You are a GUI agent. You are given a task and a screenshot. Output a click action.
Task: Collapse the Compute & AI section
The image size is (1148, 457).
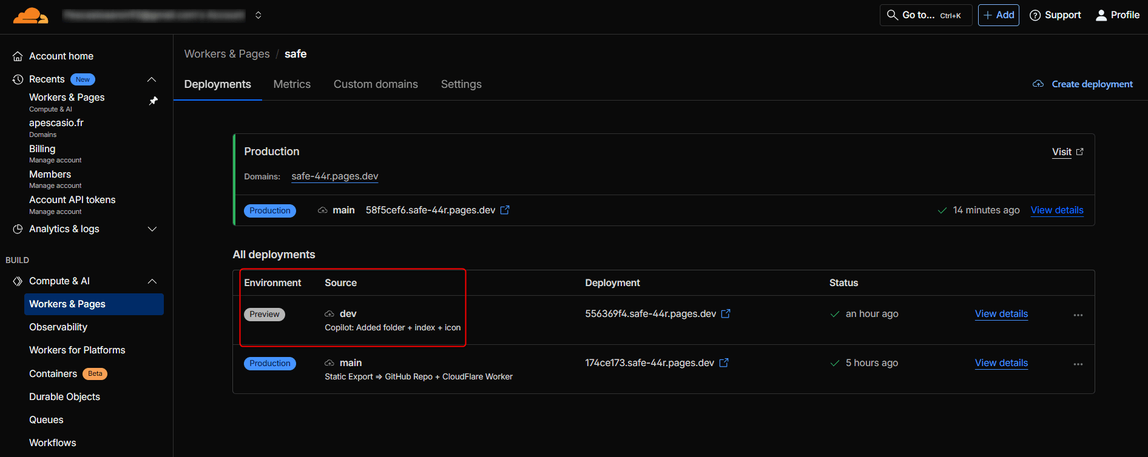click(152, 281)
